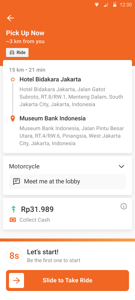135x300 pixels.
Task: Tap the destination pin icon
Action: point(13,118)
